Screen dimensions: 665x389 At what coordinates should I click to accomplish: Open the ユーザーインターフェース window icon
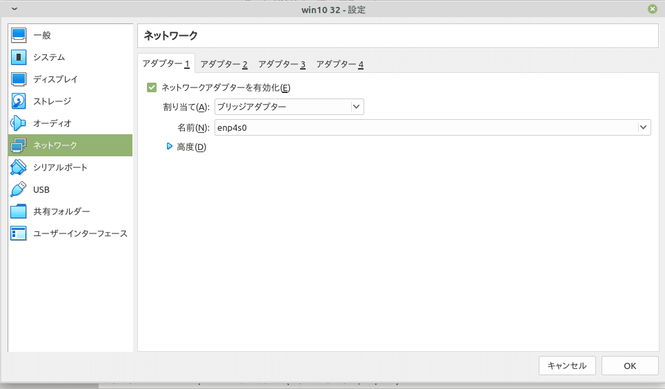[x=19, y=233]
